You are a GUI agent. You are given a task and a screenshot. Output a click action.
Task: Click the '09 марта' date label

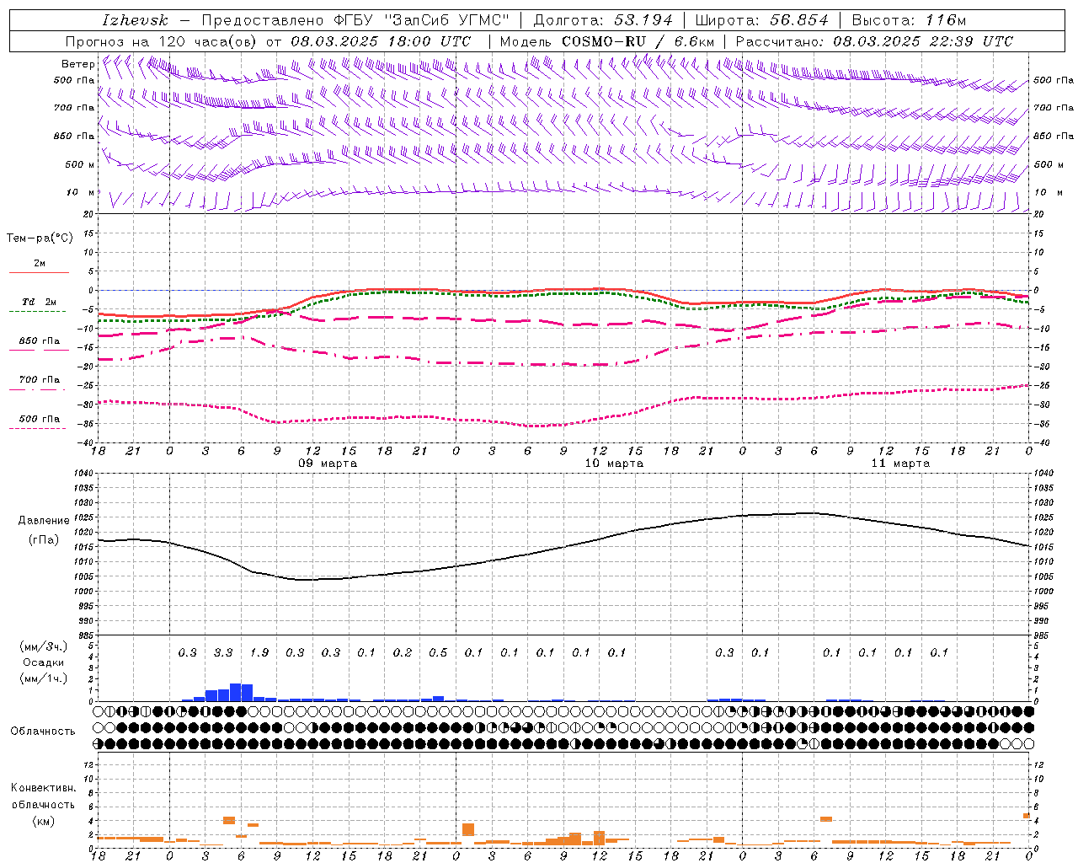pos(328,464)
